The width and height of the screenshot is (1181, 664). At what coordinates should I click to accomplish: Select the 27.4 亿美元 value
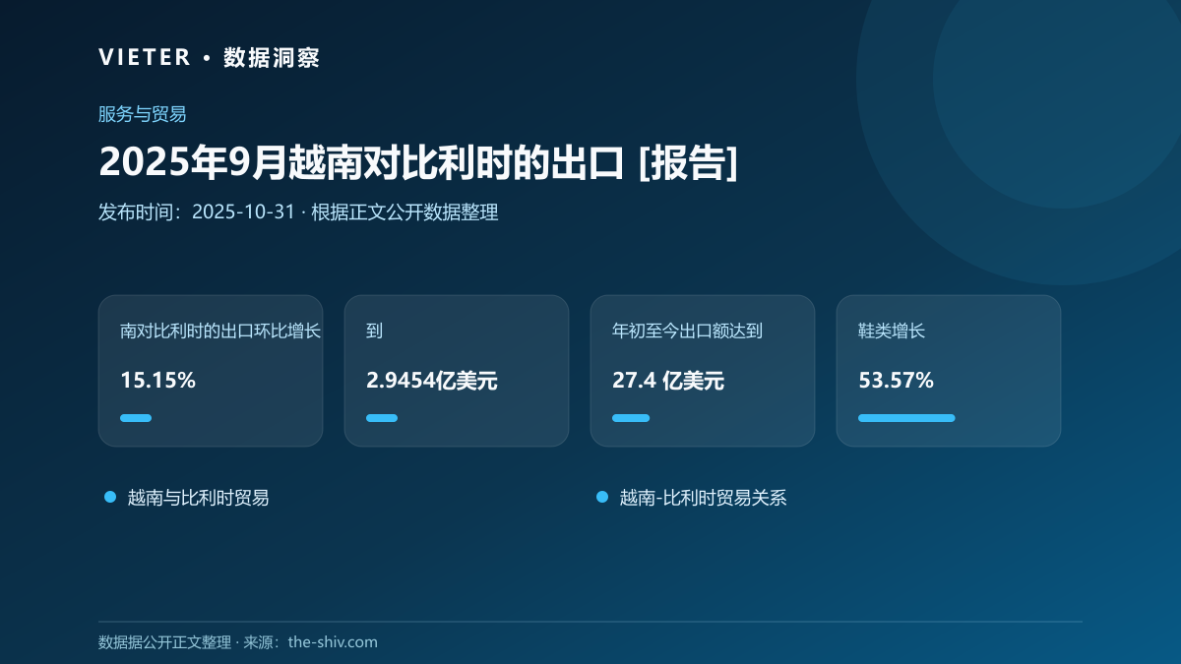tap(668, 380)
